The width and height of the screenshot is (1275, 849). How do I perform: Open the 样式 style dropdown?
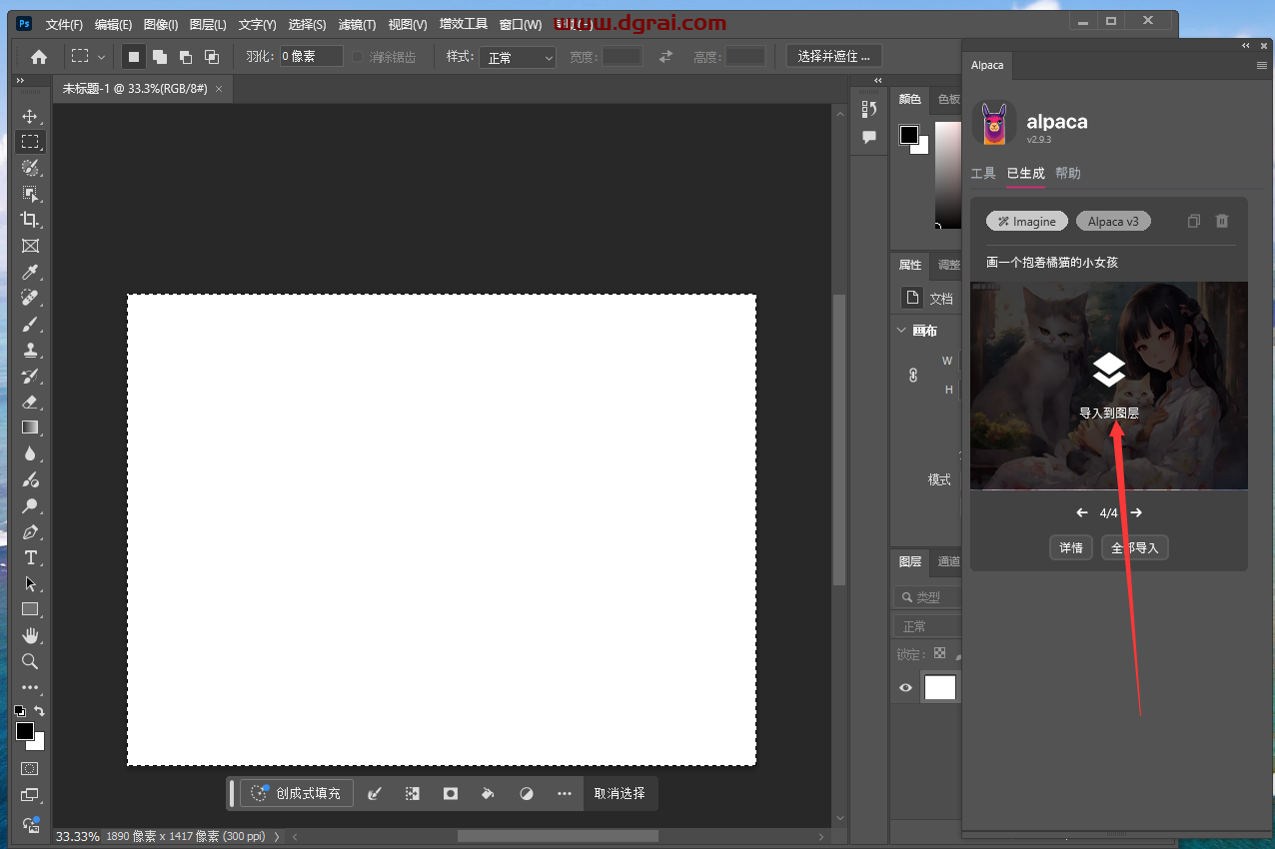[517, 58]
